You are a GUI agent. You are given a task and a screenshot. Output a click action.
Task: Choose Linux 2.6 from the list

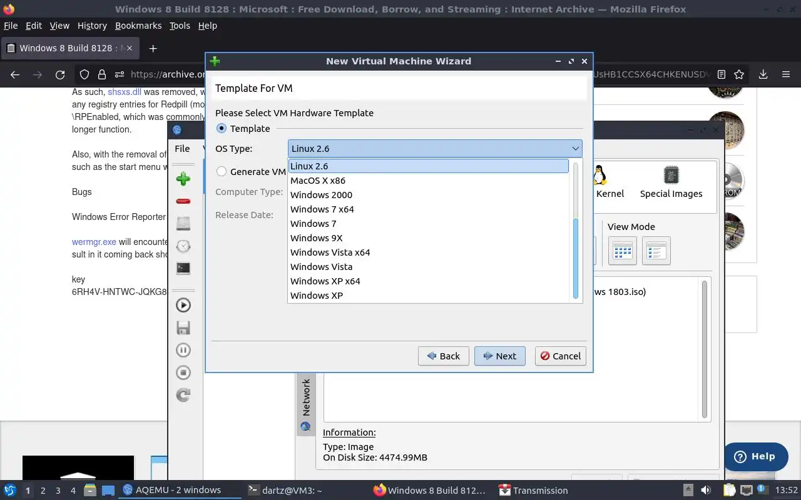(x=429, y=166)
